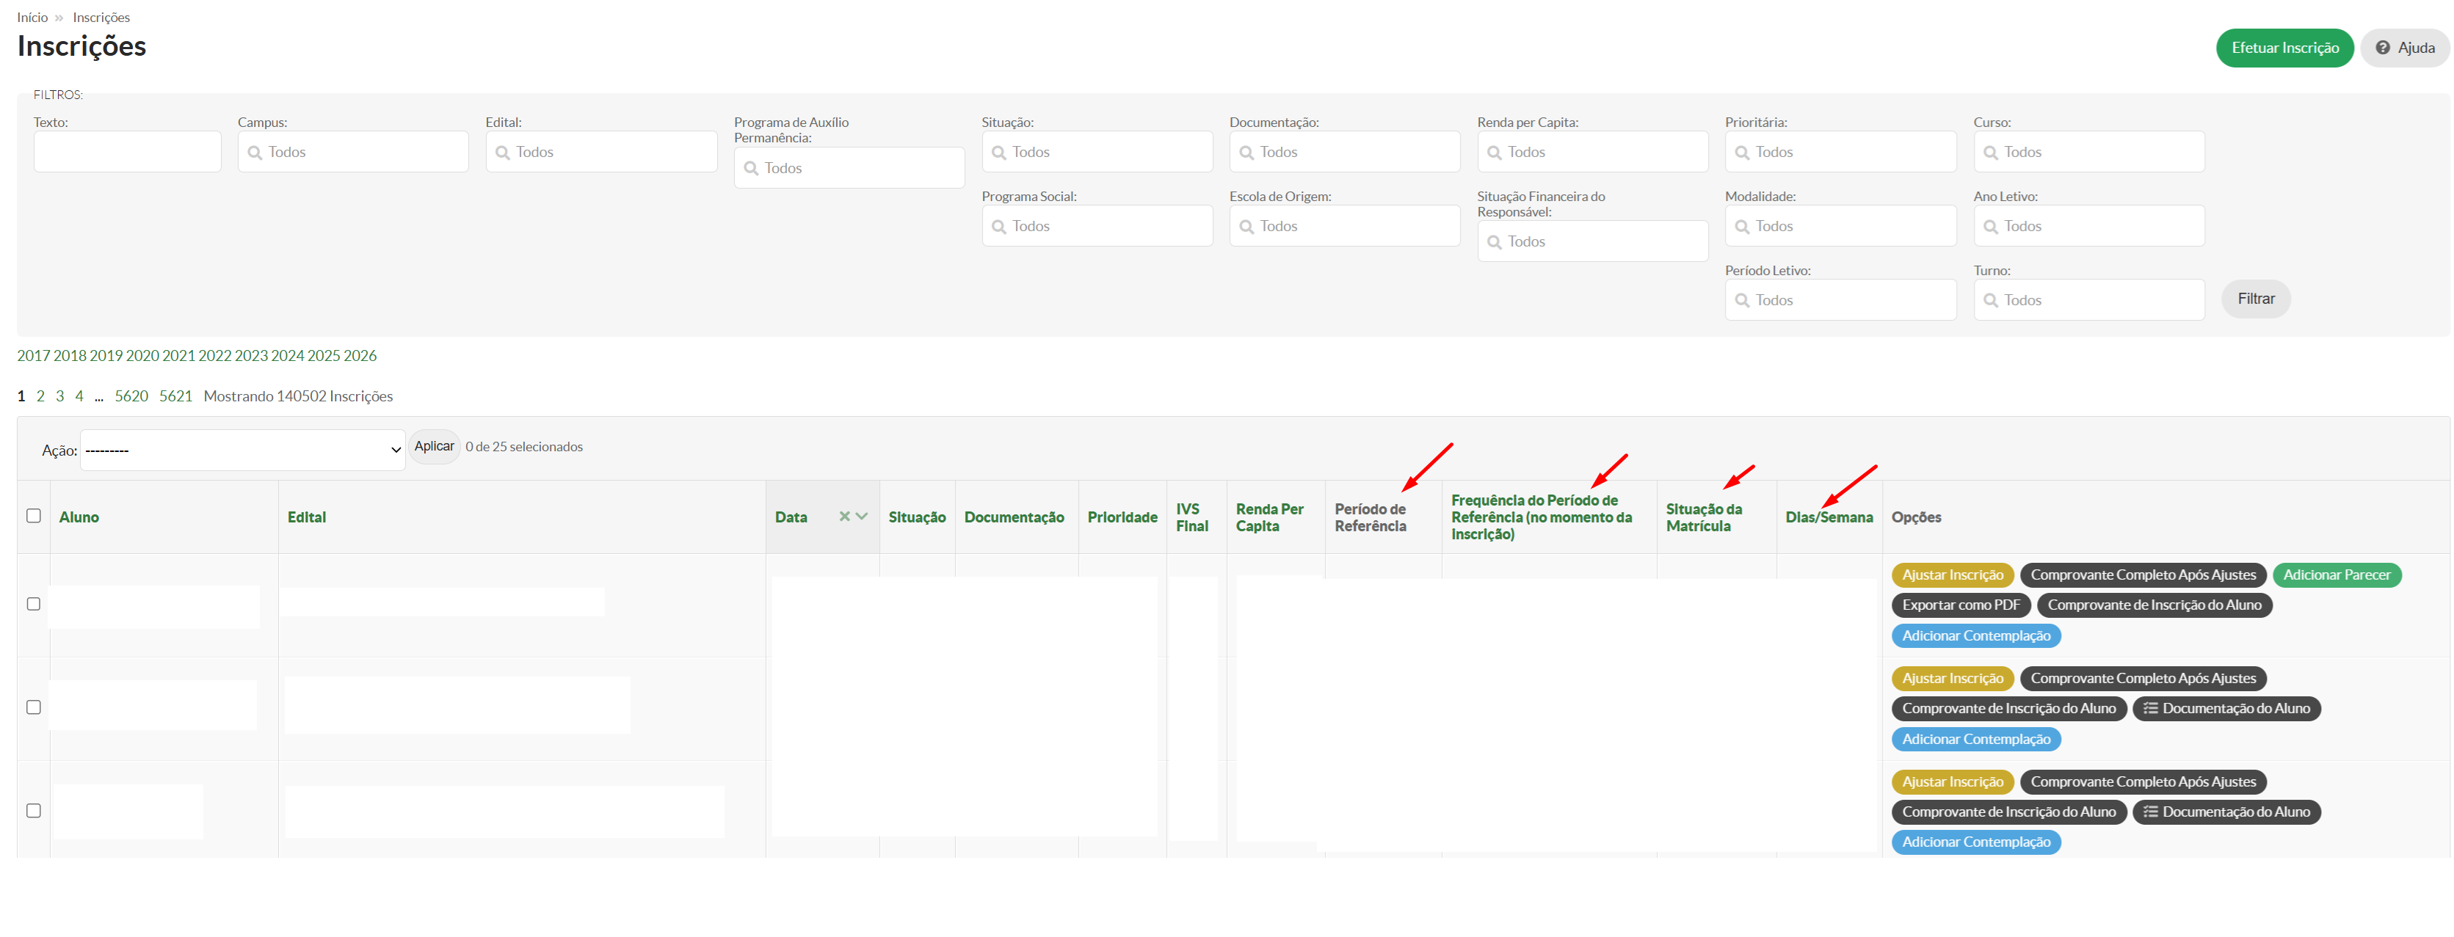Screen dimensions: 2454x937
Task: Click the Adicionar Parecer button
Action: [2337, 575]
